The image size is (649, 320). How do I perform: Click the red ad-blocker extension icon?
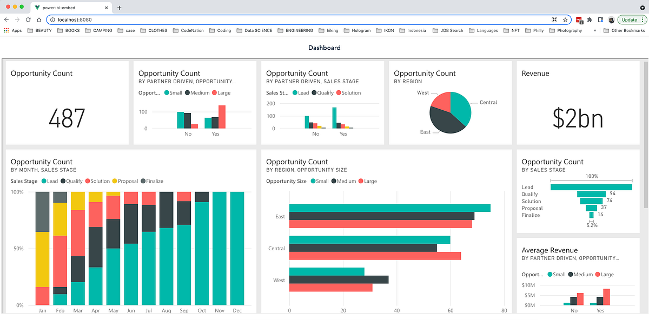click(578, 19)
